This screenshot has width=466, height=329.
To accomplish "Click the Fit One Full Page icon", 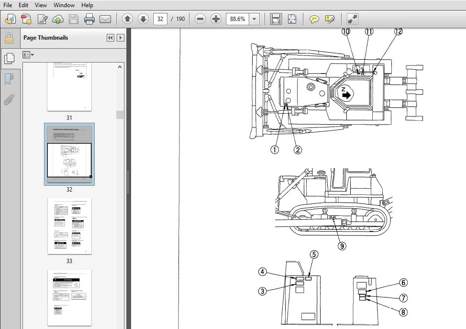I will point(292,19).
